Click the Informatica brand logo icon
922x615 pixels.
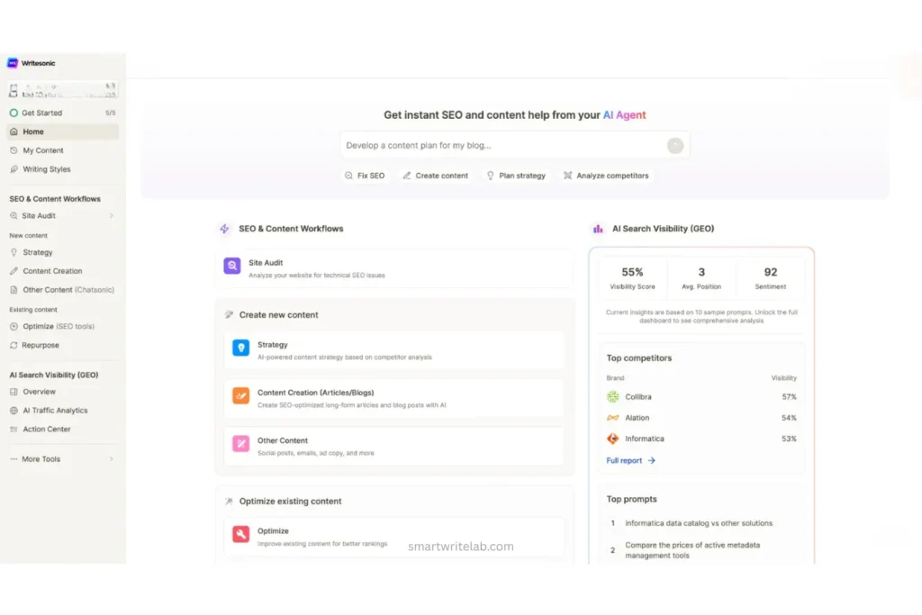[x=612, y=439]
